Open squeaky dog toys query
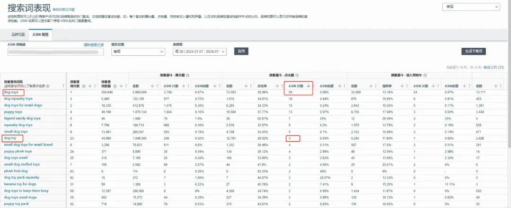 18,125
